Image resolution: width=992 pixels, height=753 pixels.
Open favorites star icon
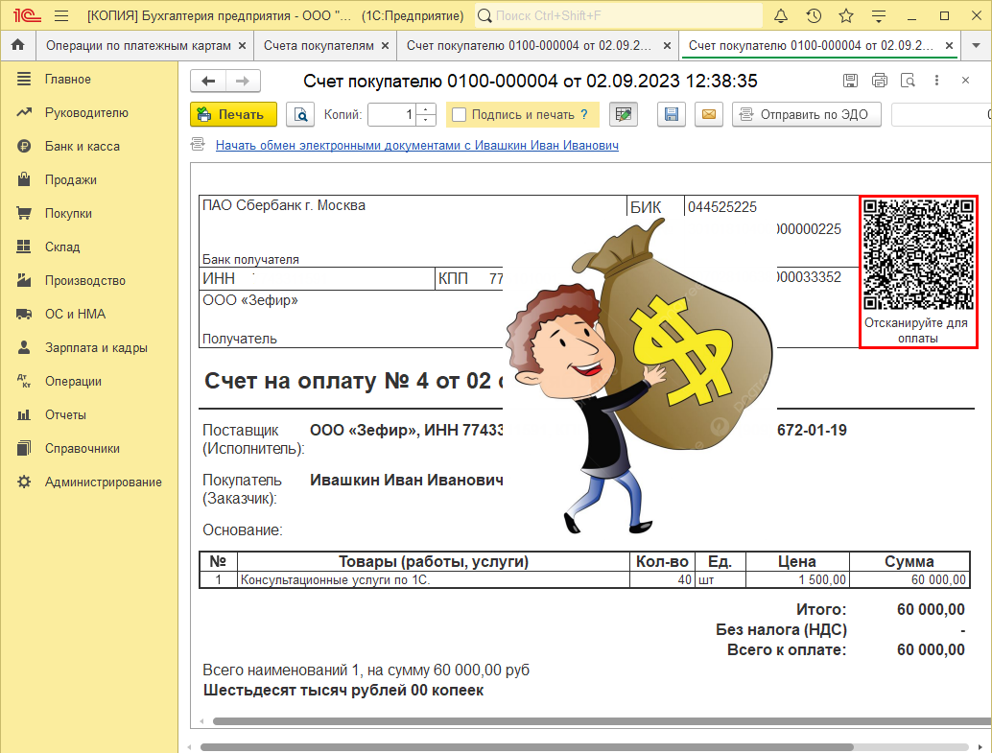pyautogui.click(x=846, y=15)
